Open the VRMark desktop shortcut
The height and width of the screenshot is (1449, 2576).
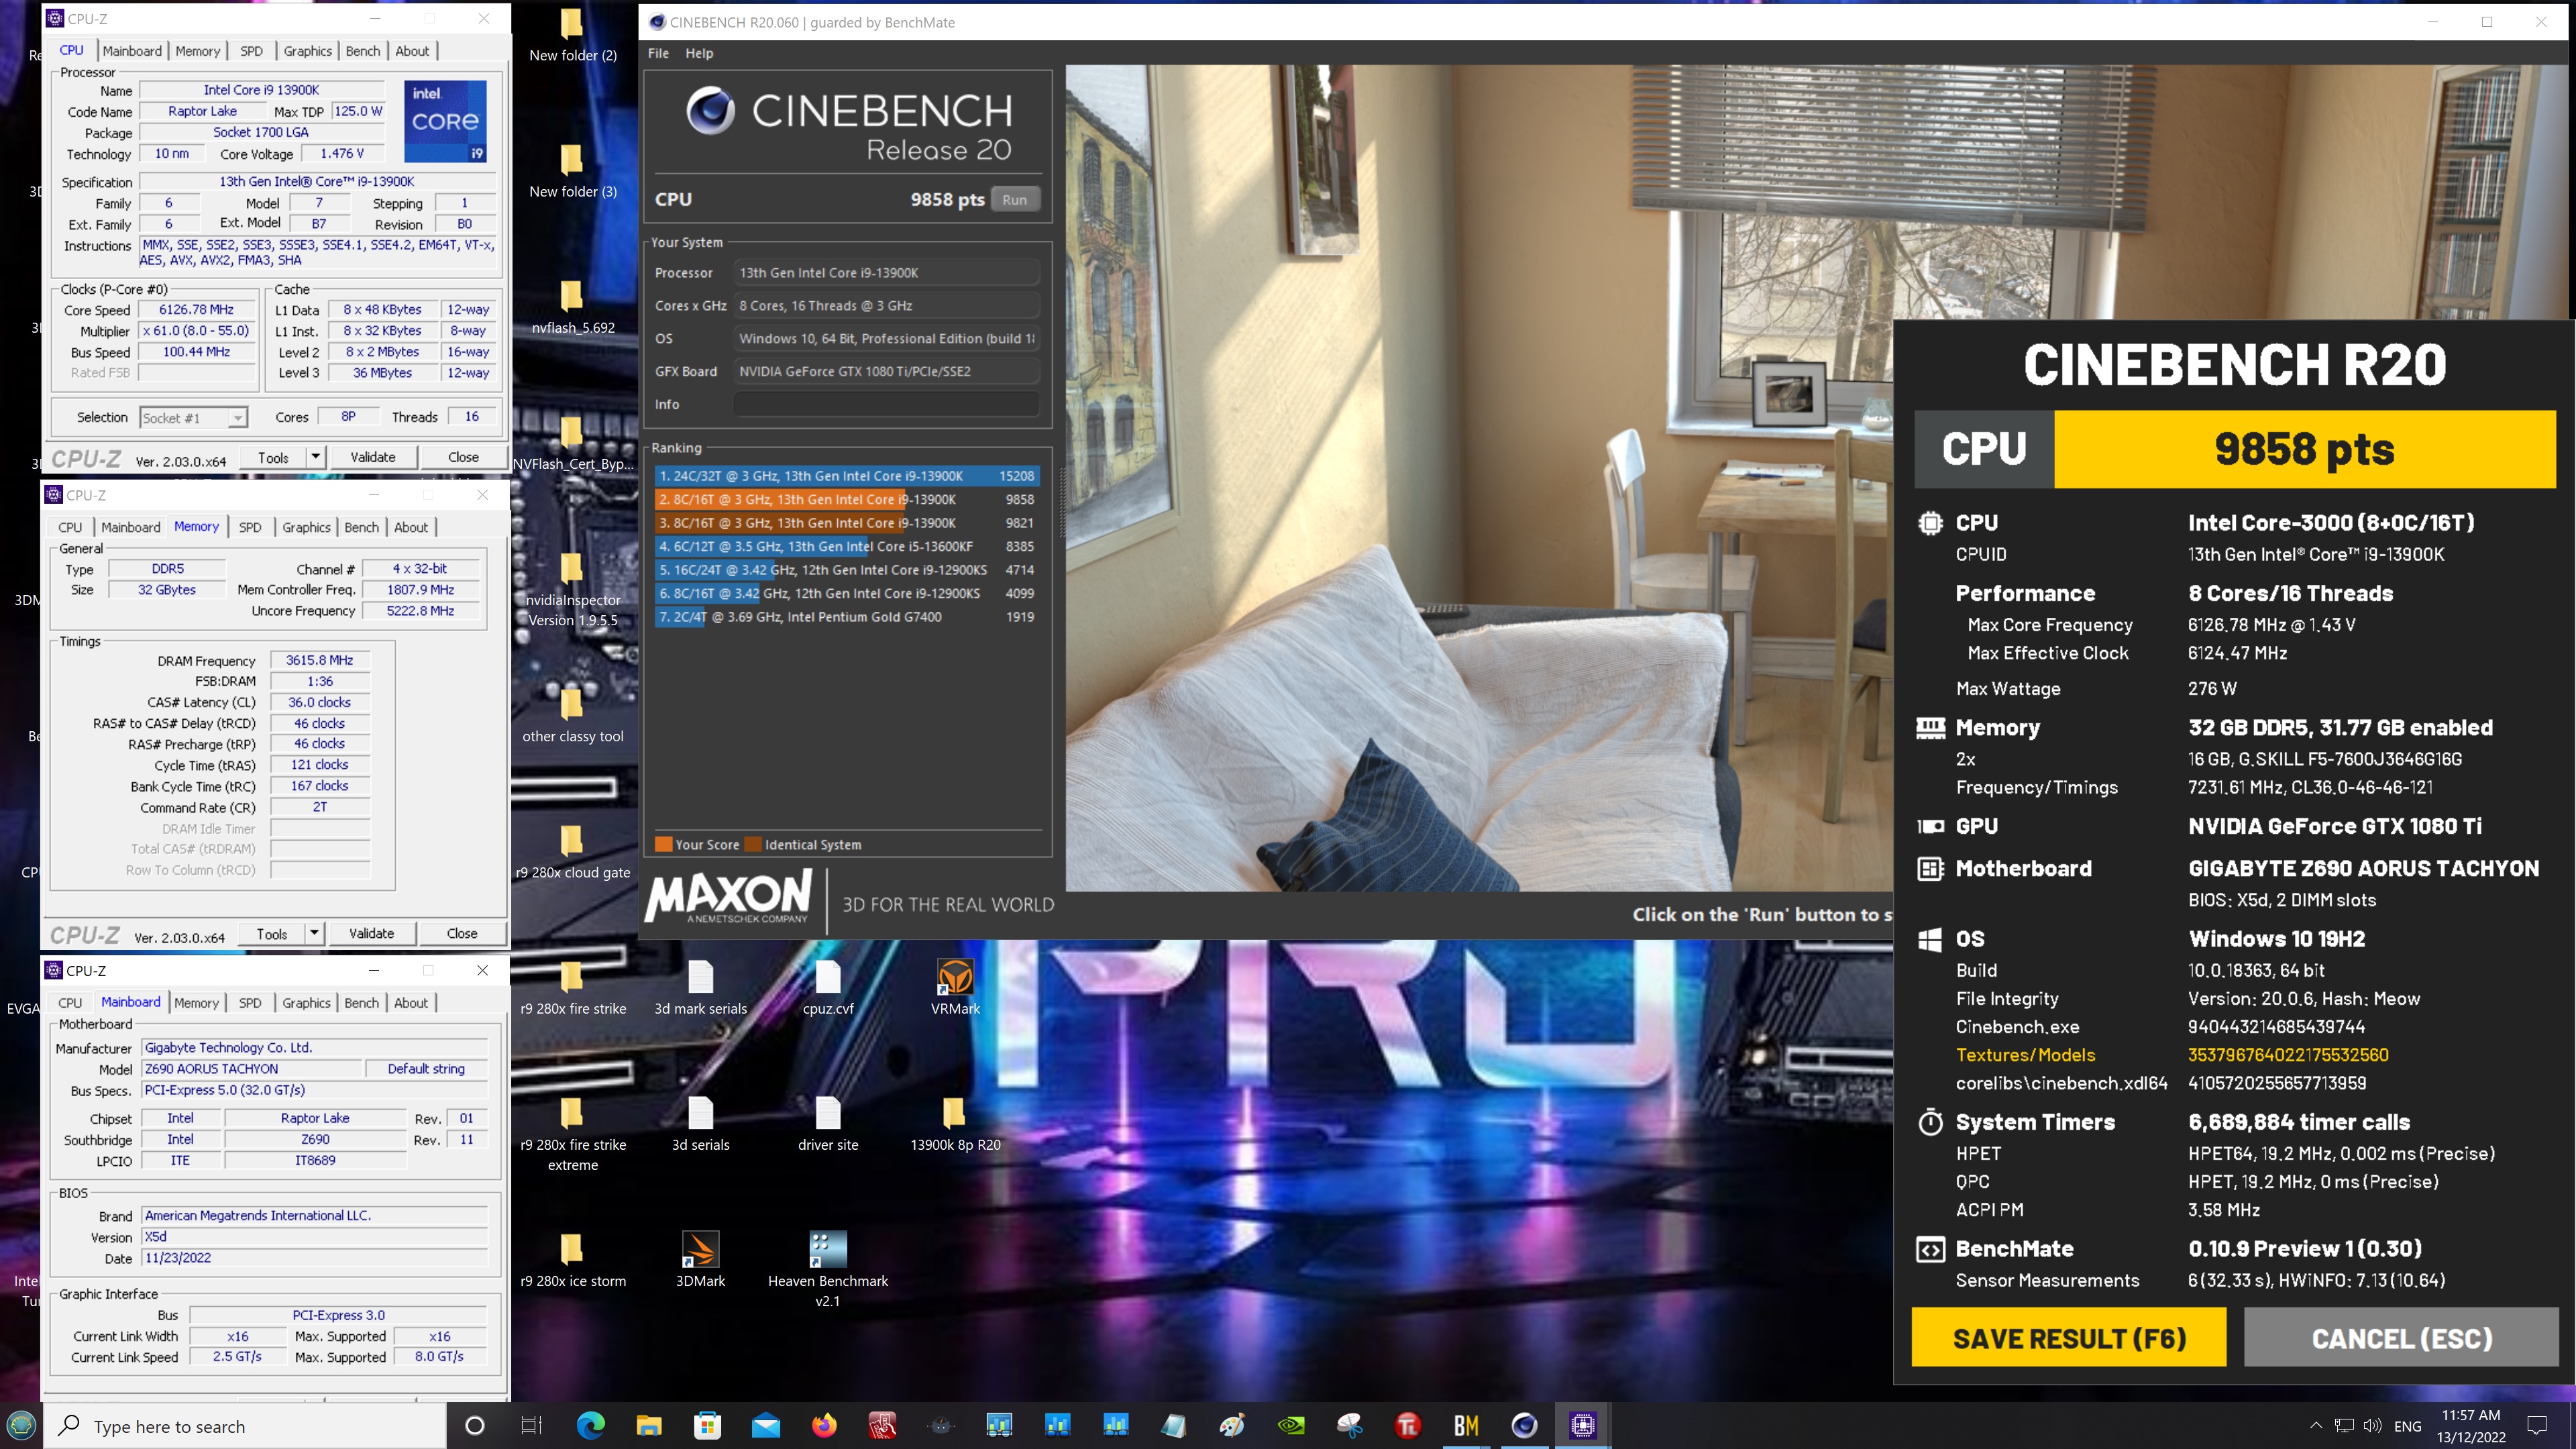coord(955,987)
